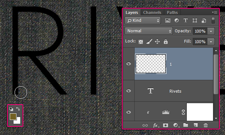The width and height of the screenshot is (225, 135).
Task: Click the layers scrollbar down arrow
Action: click(216, 118)
